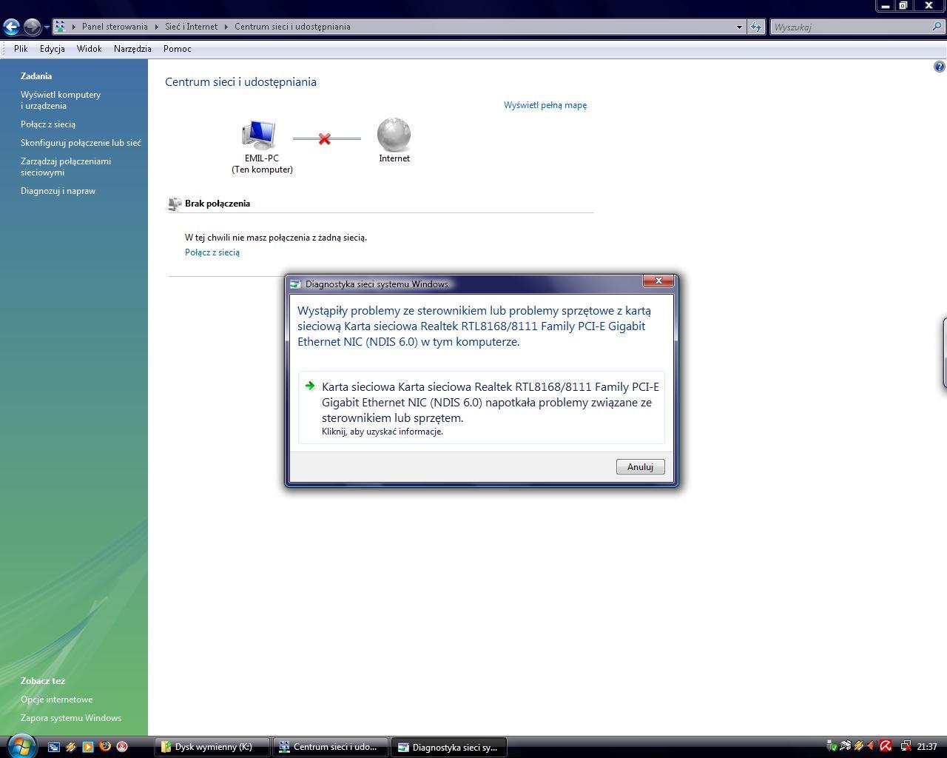The image size is (947, 758).
Task: Click the green arrow in diagnostics dialog
Action: pos(310,386)
